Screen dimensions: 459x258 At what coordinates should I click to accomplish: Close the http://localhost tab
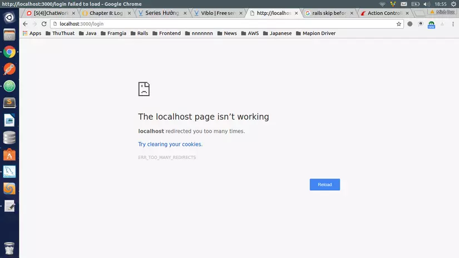pos(296,13)
